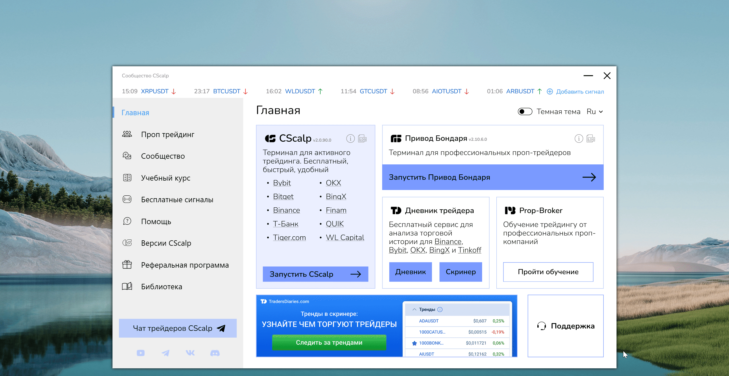
Task: Open the OKX link in CScalp card
Action: click(333, 183)
